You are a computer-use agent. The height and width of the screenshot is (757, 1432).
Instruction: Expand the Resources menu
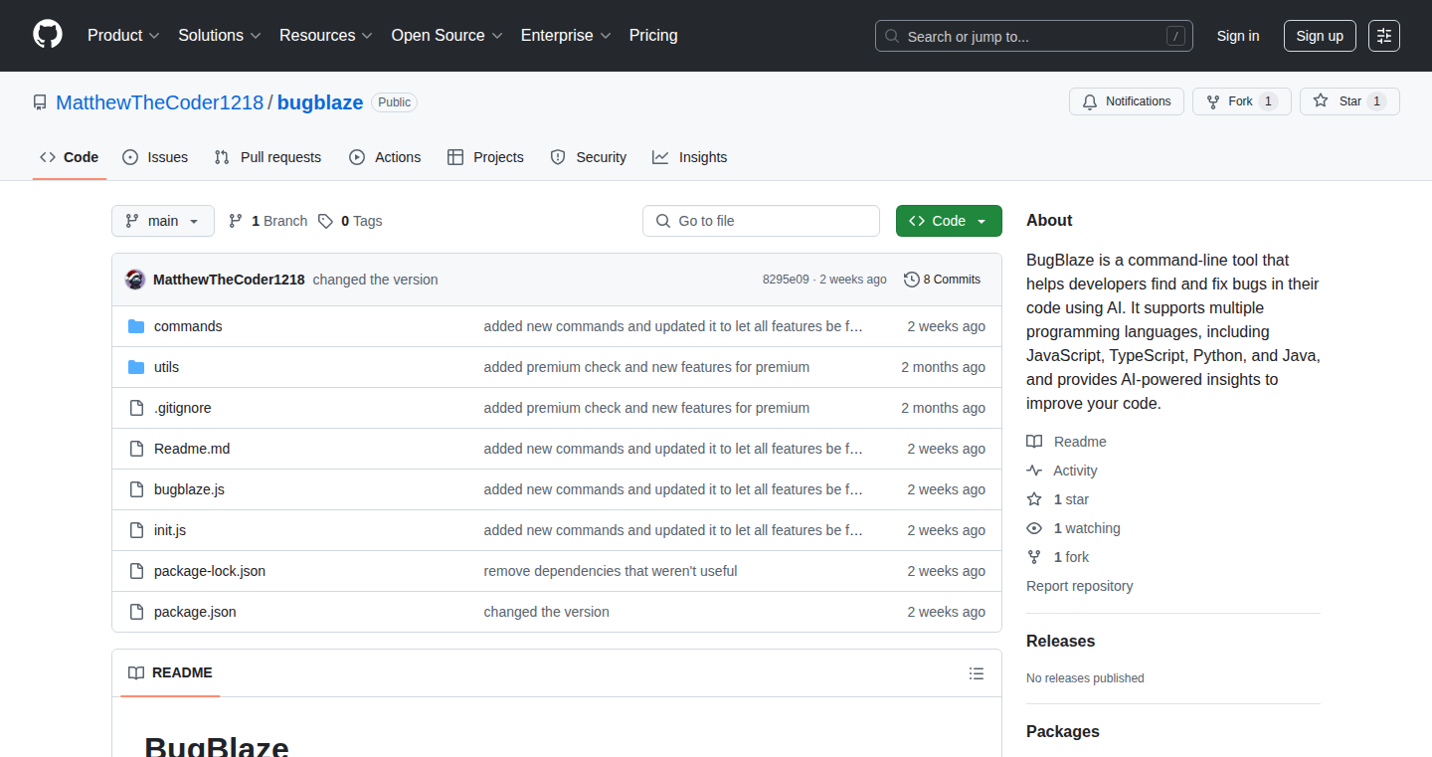pos(326,36)
